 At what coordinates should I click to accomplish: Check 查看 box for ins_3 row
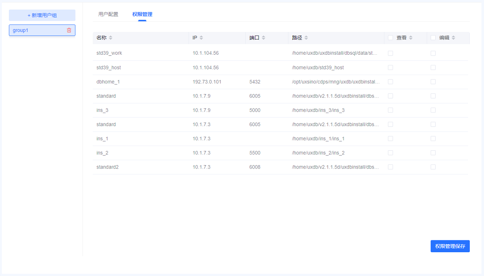pos(391,110)
